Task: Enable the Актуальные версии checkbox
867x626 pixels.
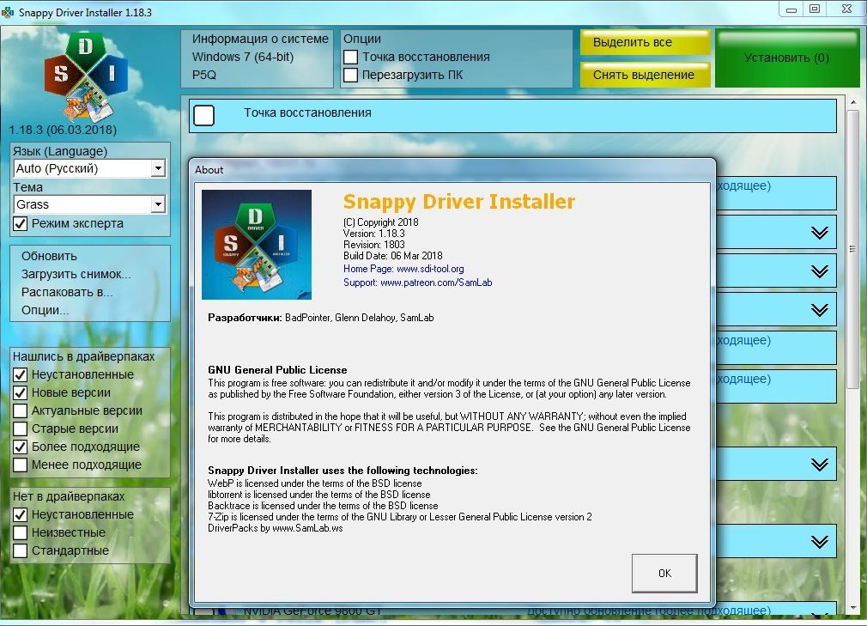Action: (x=21, y=410)
